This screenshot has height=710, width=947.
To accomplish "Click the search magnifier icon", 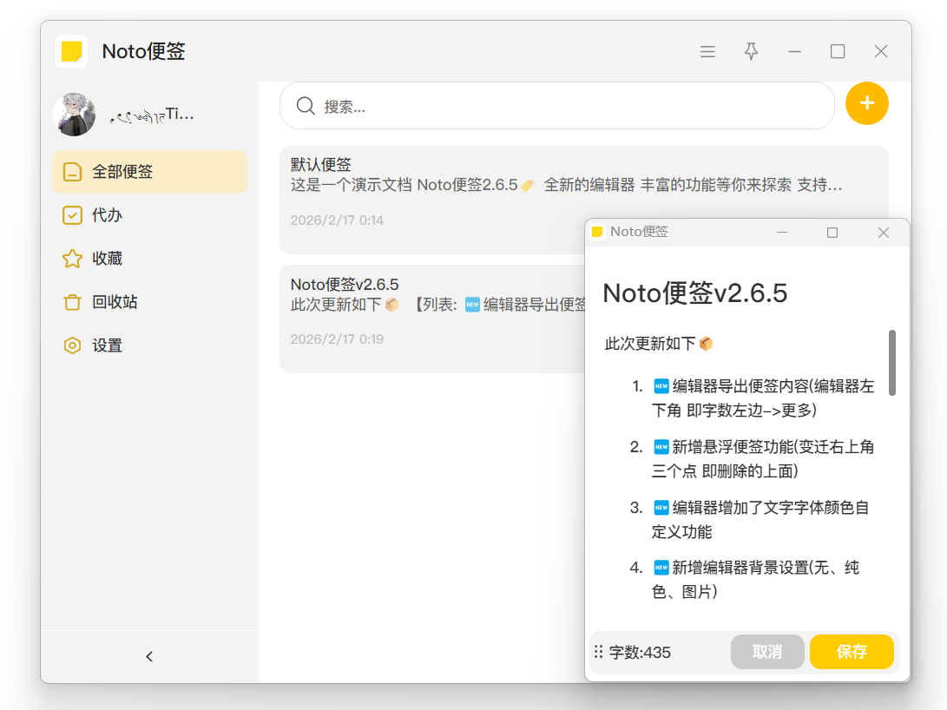I will 306,106.
